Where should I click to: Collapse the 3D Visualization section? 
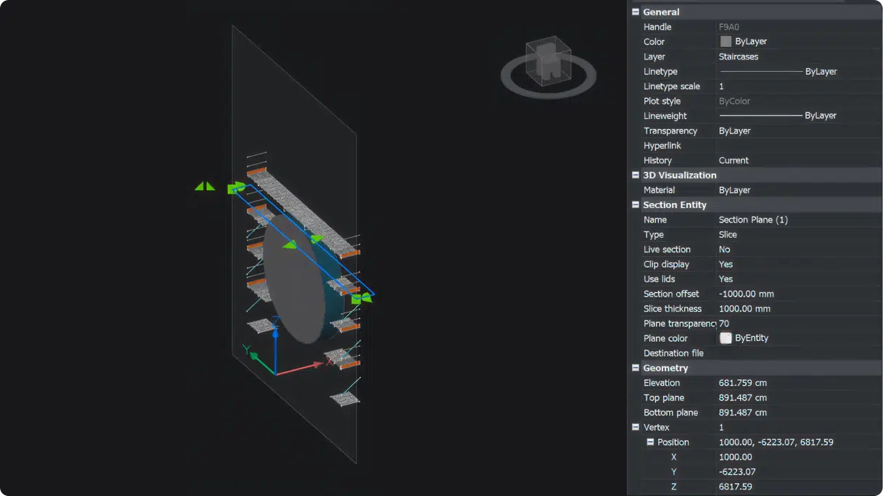click(x=635, y=175)
